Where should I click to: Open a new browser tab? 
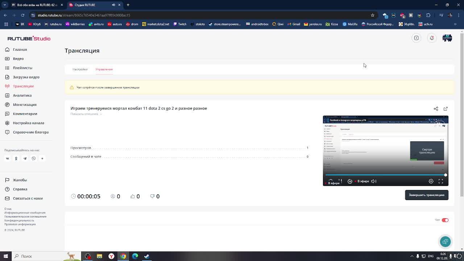128,5
